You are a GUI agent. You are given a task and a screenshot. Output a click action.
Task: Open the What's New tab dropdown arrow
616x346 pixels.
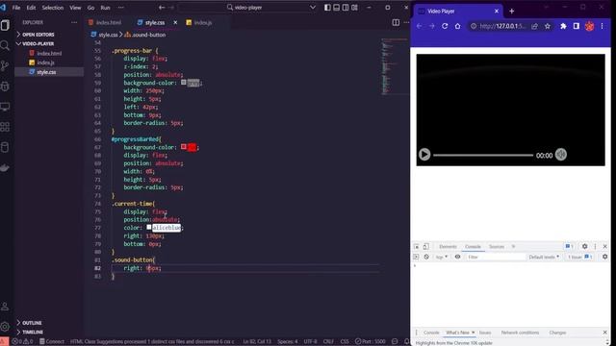pyautogui.click(x=473, y=333)
